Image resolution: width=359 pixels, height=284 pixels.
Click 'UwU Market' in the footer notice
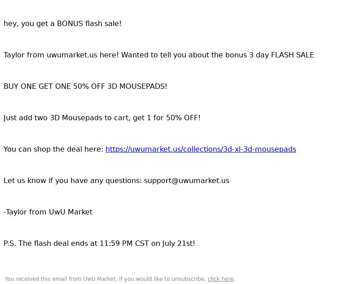click(99, 279)
